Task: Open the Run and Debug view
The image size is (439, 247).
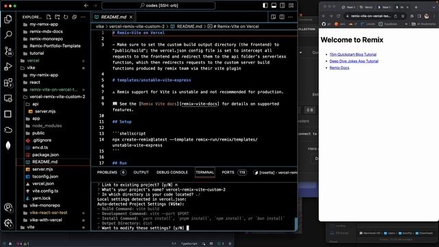Action: click(x=8, y=67)
